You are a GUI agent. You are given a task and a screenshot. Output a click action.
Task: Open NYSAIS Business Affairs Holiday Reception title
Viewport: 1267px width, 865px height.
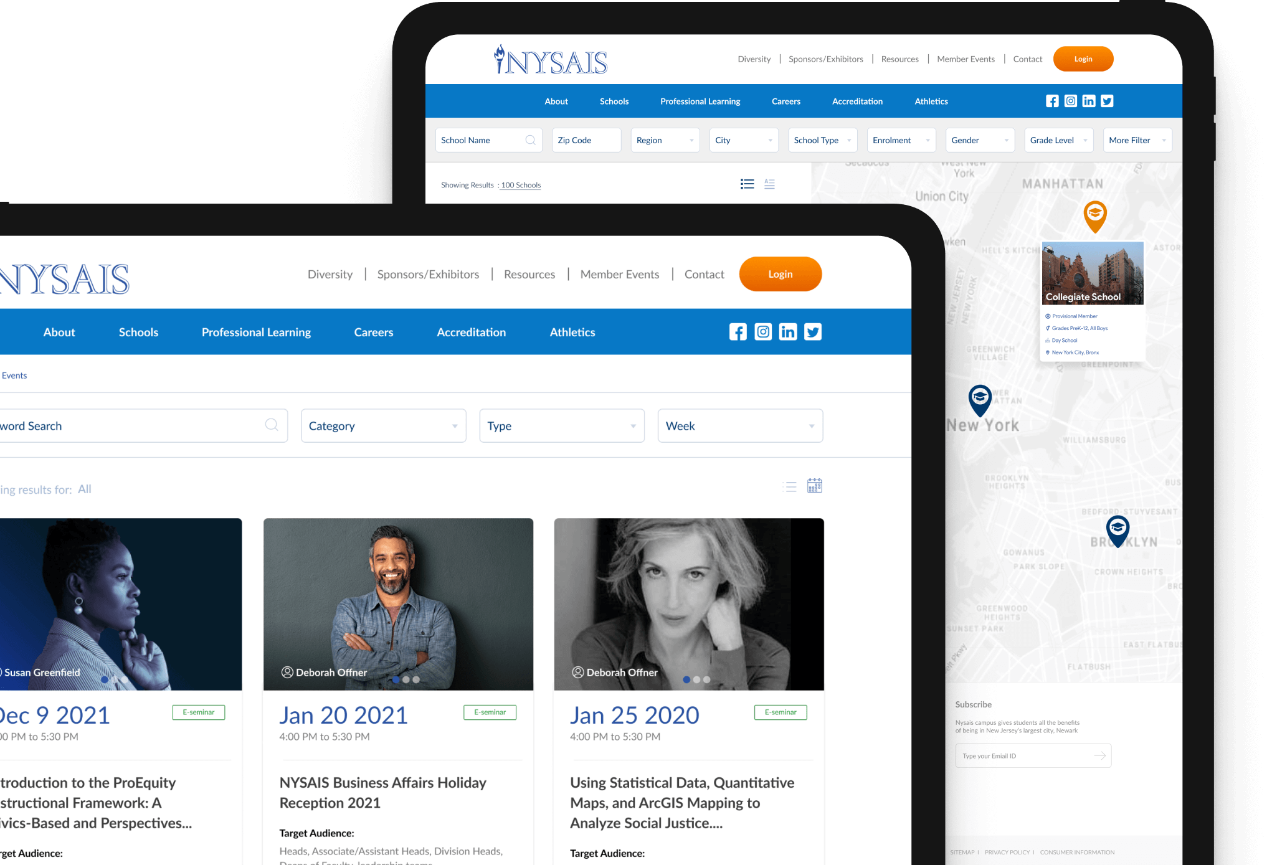(382, 792)
